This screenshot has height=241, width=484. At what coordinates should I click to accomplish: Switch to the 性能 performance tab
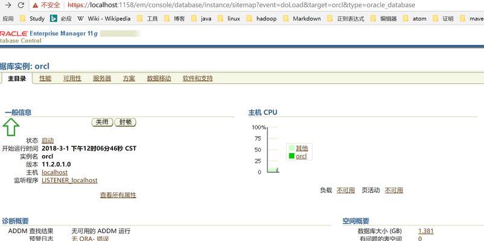[x=45, y=78]
